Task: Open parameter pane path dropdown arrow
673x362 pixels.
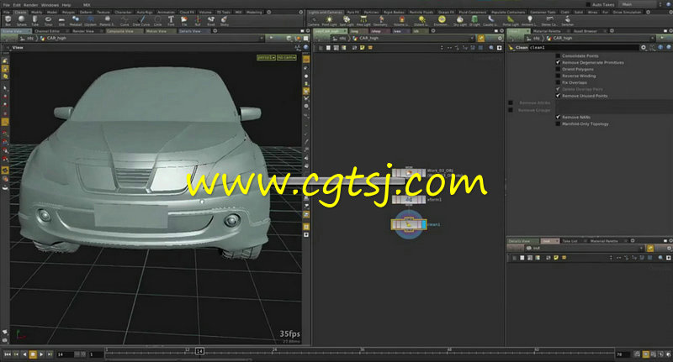Action: tap(653, 38)
